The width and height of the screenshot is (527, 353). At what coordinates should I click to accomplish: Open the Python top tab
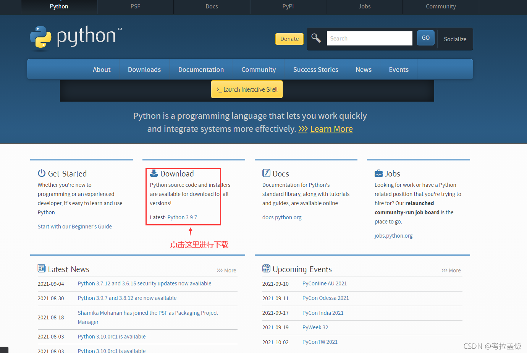coord(59,6)
